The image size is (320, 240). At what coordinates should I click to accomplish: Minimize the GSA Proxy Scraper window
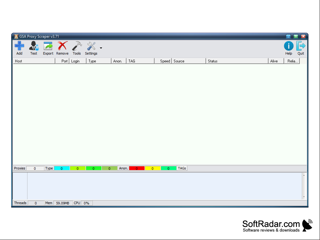pos(288,36)
